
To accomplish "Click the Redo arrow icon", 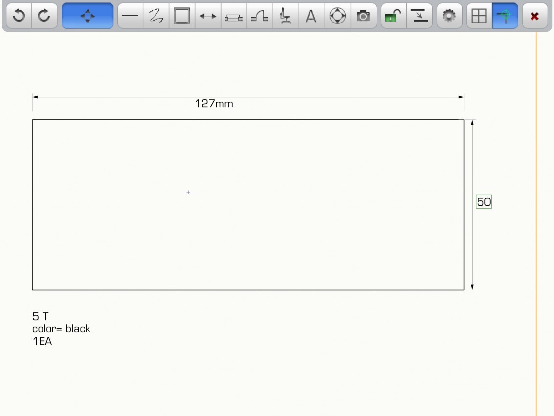I will point(44,16).
